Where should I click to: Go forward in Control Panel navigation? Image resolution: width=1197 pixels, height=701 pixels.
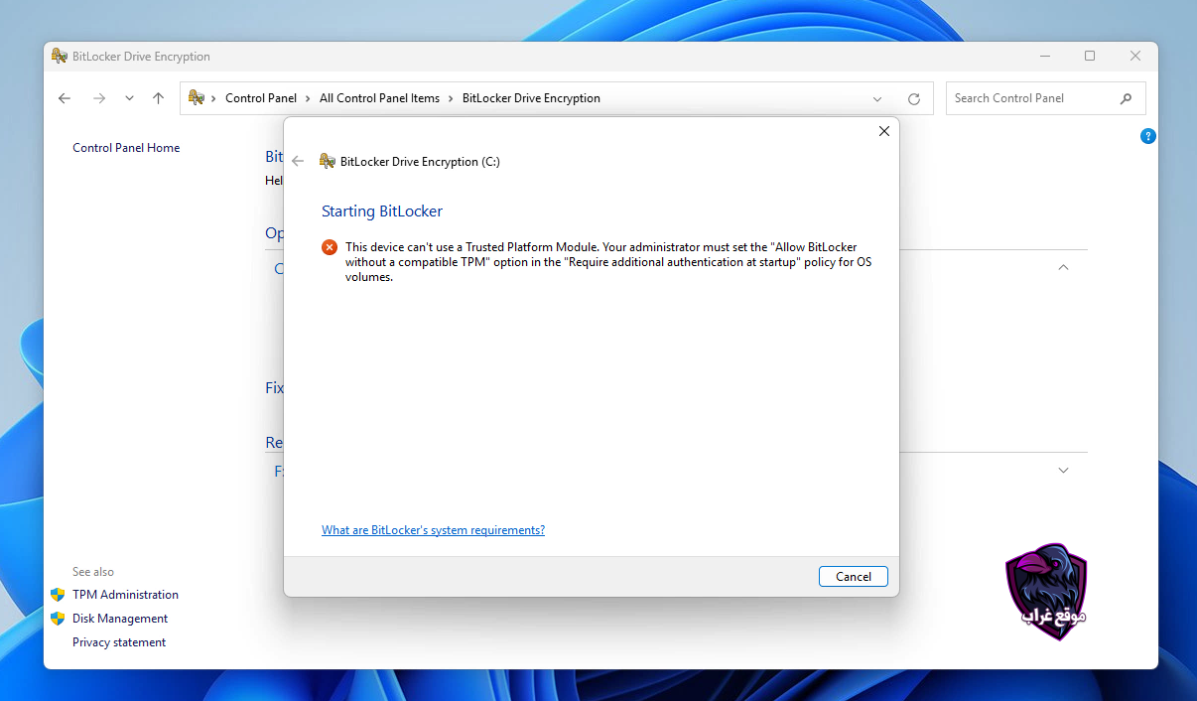98,98
